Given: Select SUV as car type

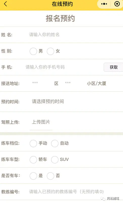Looking at the screenshot, I should 55,160.
